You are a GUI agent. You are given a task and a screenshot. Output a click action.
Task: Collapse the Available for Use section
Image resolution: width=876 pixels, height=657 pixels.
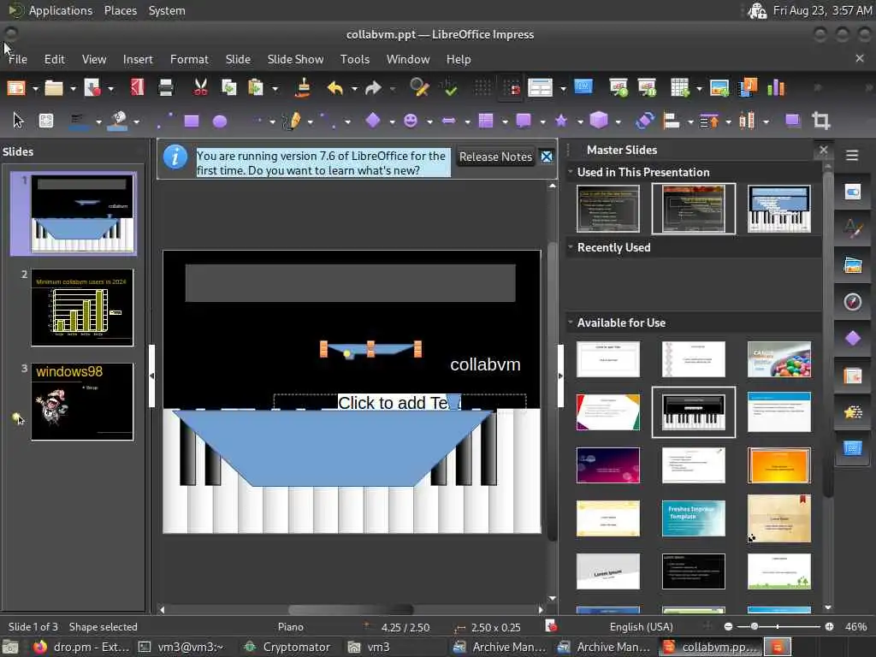click(571, 322)
